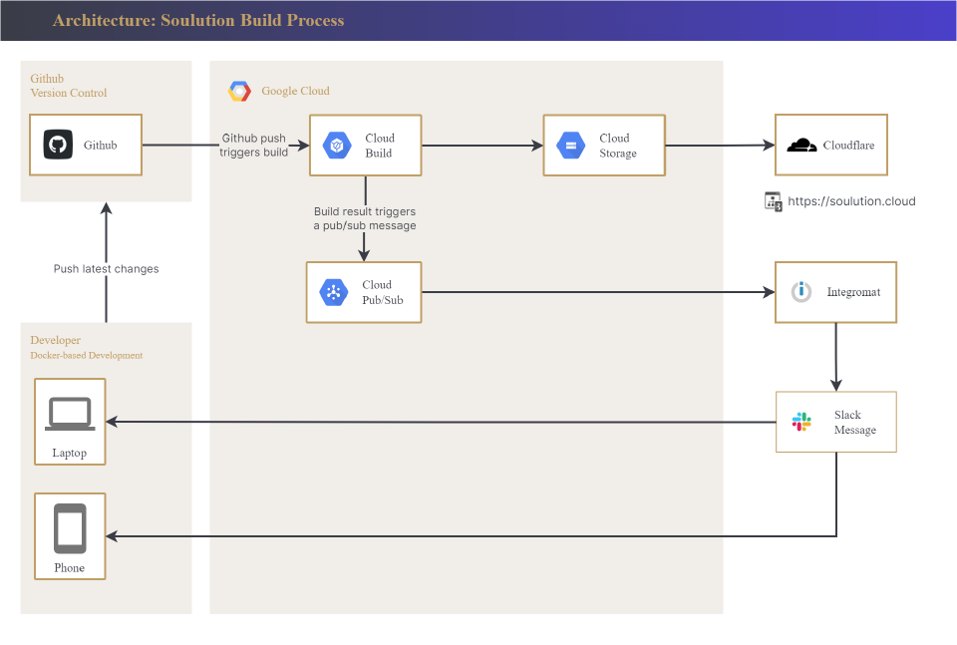Select the Laptop device icon
The image size is (957, 645).
click(x=70, y=414)
